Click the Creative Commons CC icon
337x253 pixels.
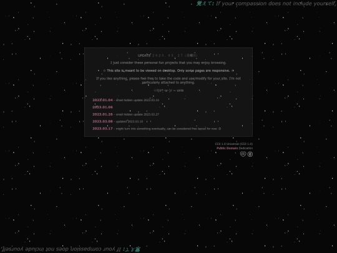[x=243, y=154]
